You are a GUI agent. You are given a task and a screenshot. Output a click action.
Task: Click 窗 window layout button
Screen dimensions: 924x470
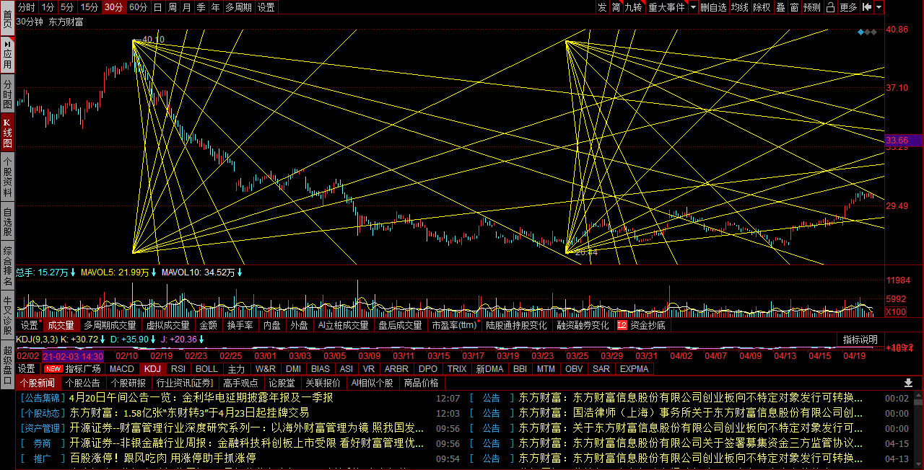(794, 7)
